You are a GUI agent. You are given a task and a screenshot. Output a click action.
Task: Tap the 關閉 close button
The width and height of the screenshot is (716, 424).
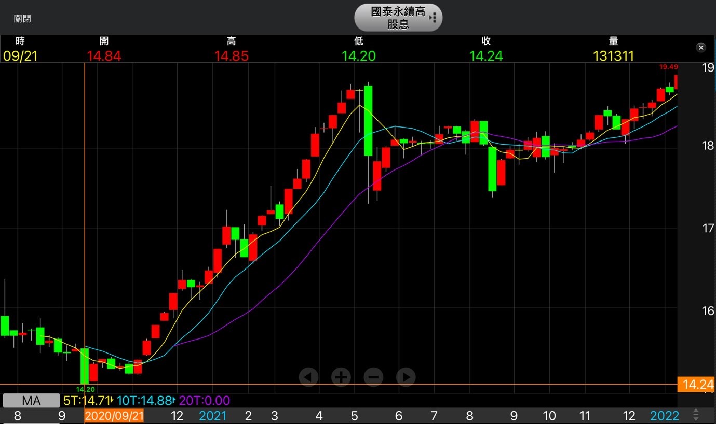(22, 19)
